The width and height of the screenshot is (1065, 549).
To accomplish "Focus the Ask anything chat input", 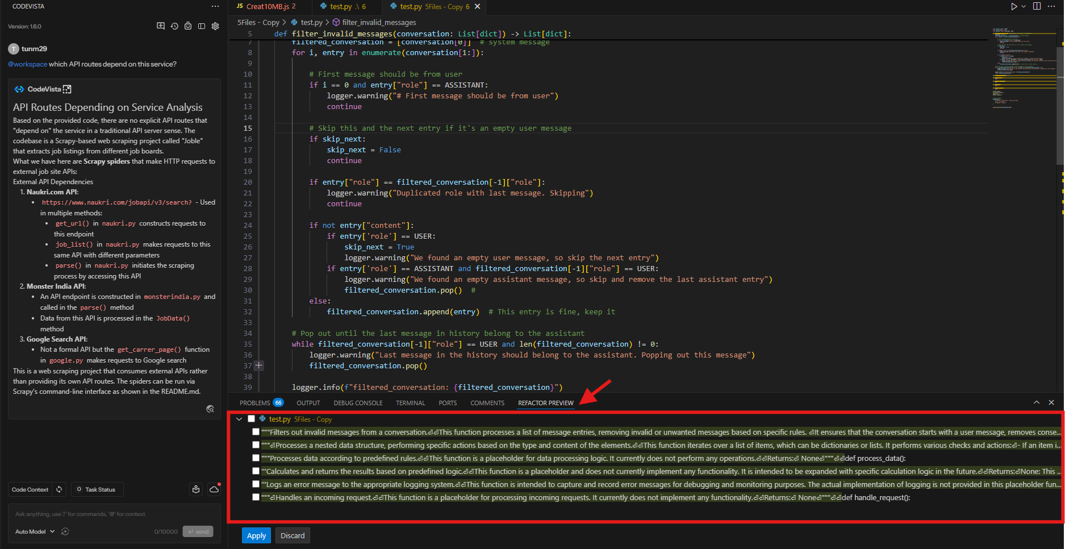I will (x=114, y=514).
